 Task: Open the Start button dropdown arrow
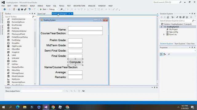tap(47, 9)
